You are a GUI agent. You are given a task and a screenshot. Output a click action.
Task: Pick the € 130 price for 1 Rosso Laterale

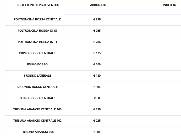tap(97, 76)
